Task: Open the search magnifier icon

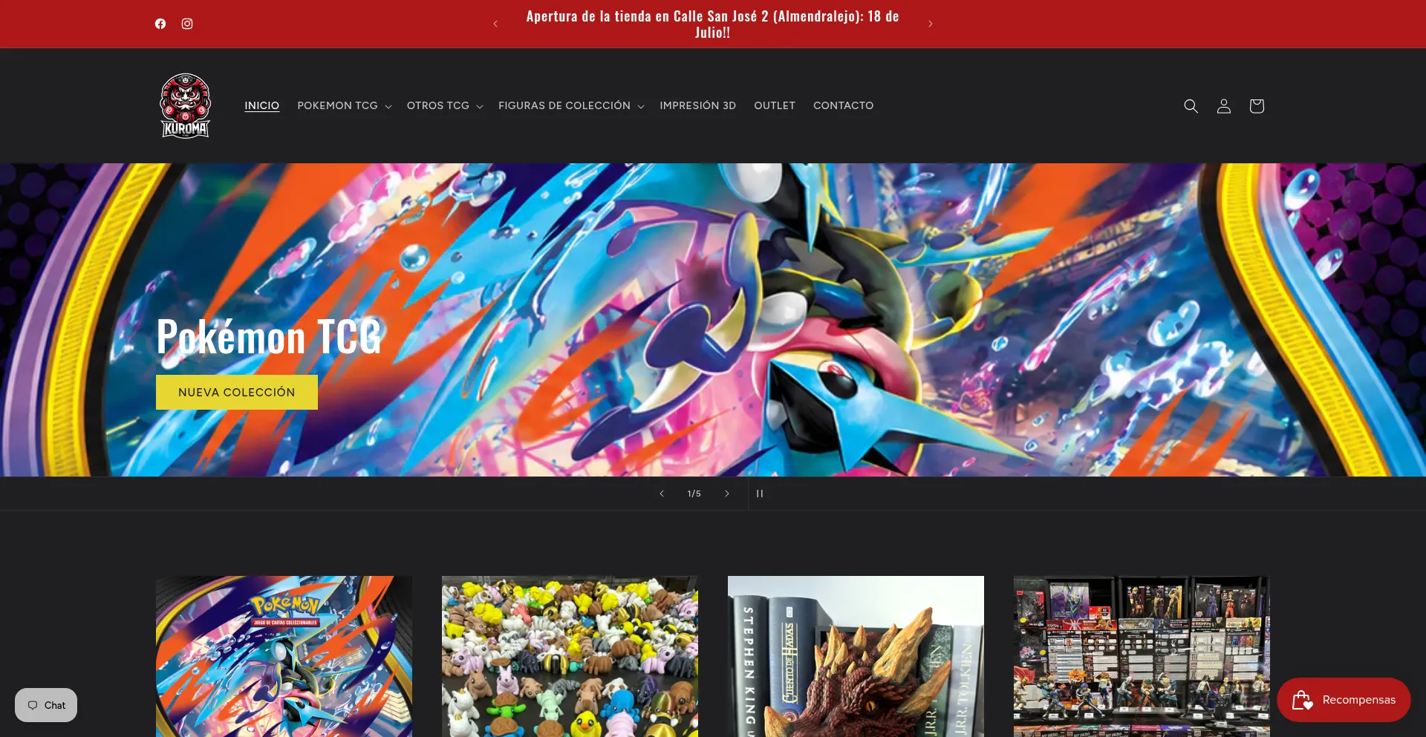Action: coord(1191,106)
